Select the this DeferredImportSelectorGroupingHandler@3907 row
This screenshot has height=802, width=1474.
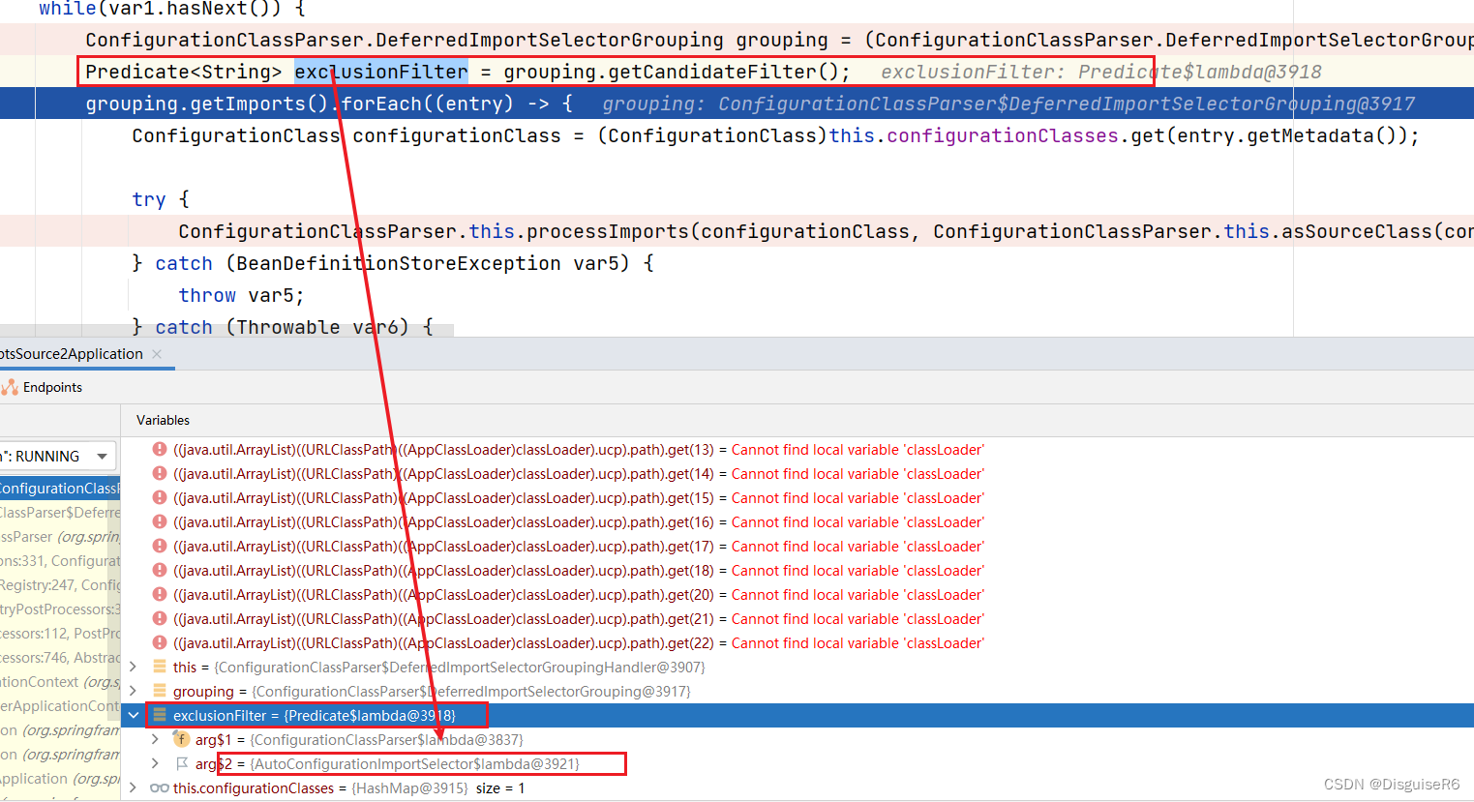click(x=798, y=667)
